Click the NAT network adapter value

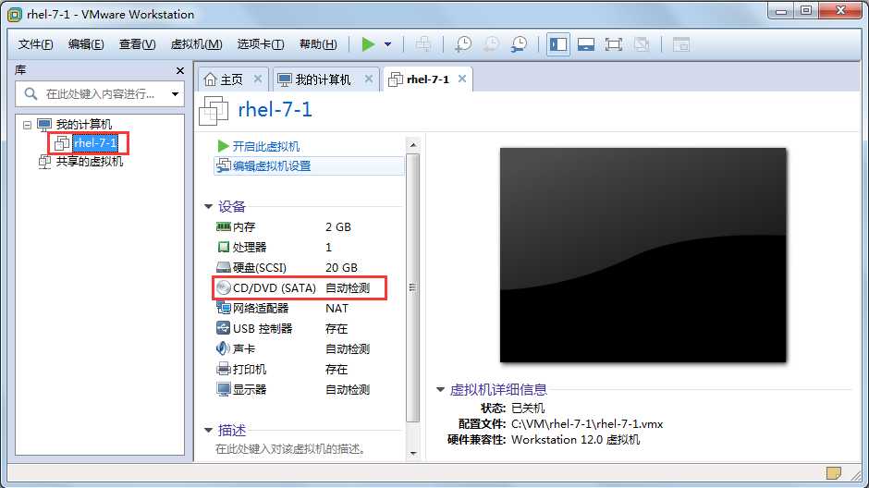(x=337, y=308)
